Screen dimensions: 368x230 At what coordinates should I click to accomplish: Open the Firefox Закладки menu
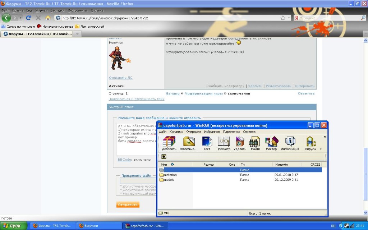point(57,10)
